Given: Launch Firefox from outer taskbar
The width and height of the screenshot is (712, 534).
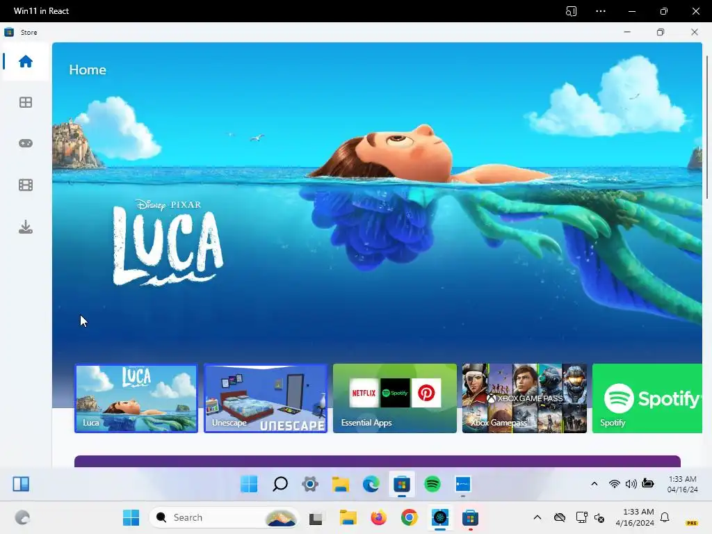Looking at the screenshot, I should click(378, 517).
